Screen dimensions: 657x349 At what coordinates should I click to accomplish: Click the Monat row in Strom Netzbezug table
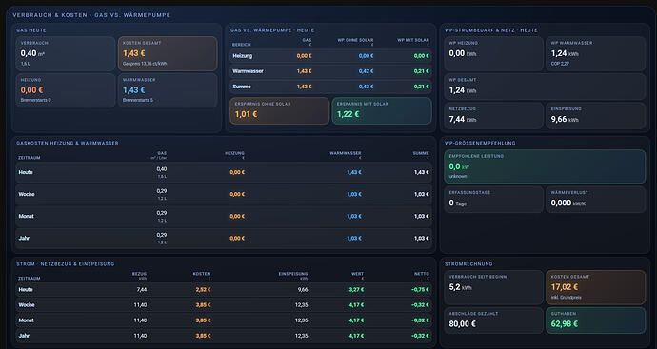(224, 320)
